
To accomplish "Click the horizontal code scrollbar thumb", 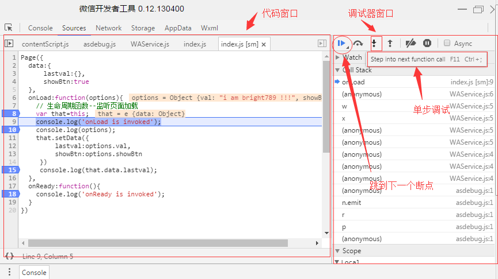I will coord(158,243).
